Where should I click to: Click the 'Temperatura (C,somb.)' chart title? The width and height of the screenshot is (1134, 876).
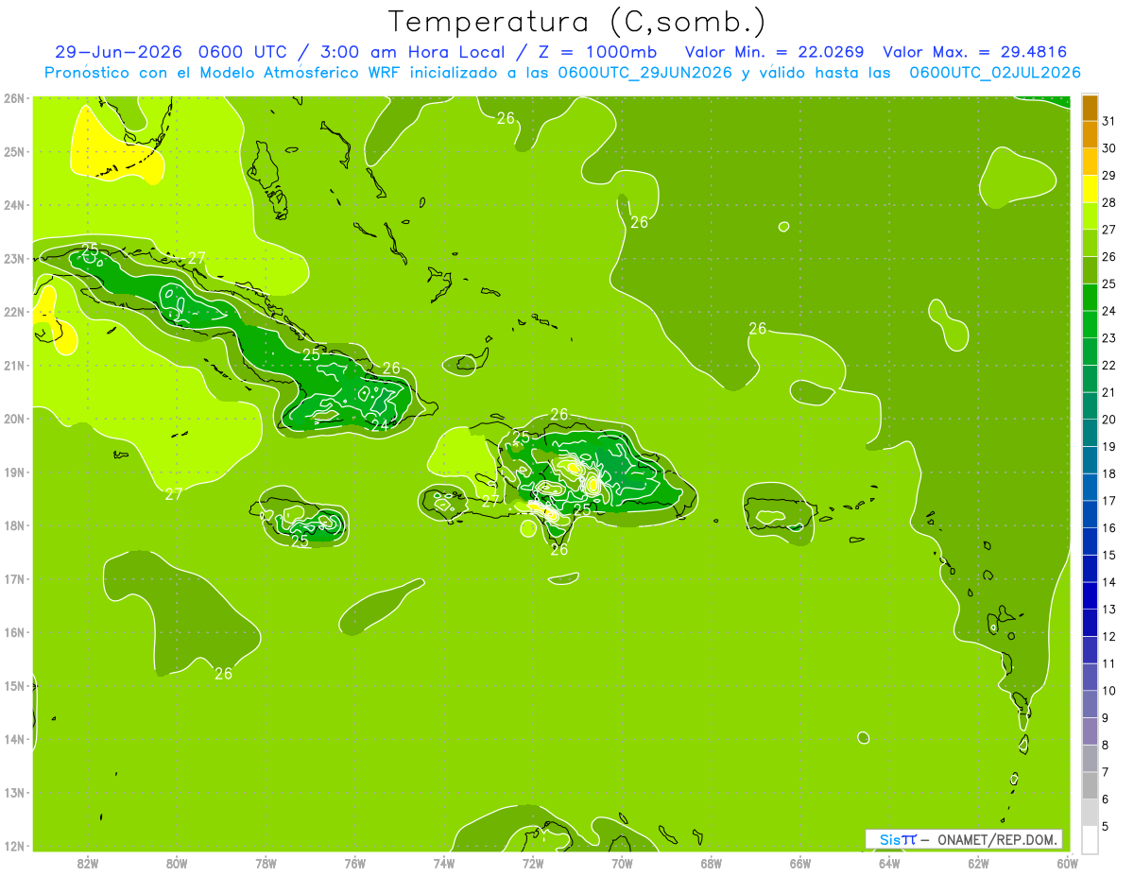point(577,22)
